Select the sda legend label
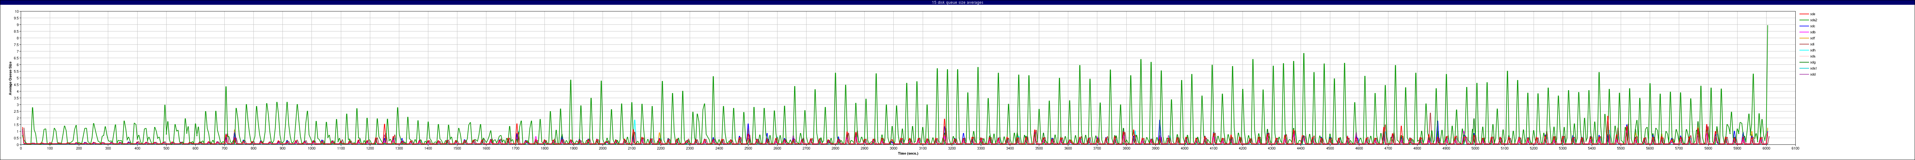Screen dimensions: 1915x160 pos(1813,56)
